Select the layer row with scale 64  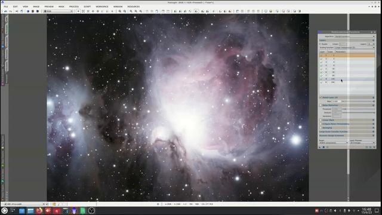[347, 76]
